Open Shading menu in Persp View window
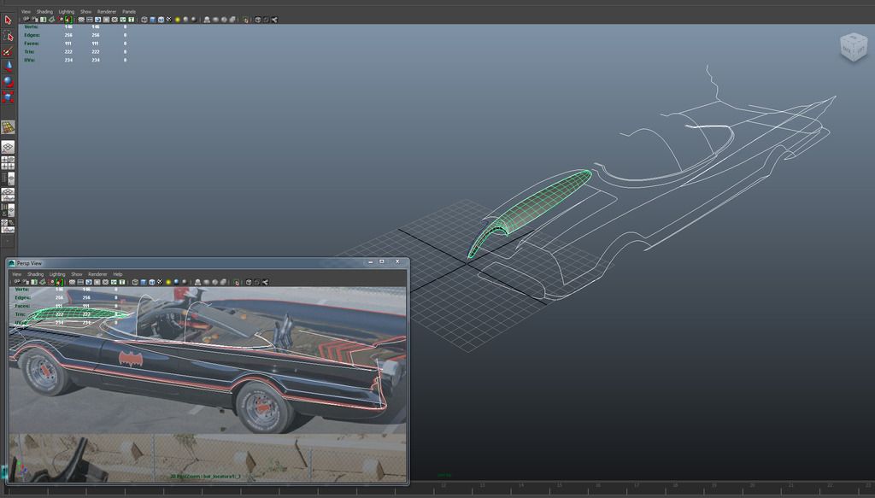 36,274
